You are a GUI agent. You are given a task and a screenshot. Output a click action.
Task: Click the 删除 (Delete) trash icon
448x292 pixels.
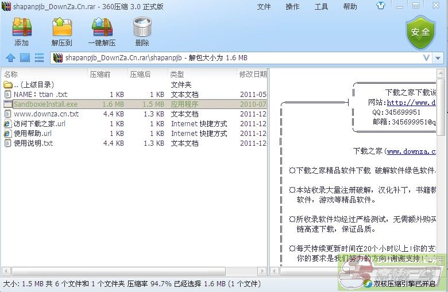(x=142, y=32)
